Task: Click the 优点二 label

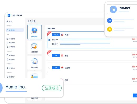Action: click(55, 44)
